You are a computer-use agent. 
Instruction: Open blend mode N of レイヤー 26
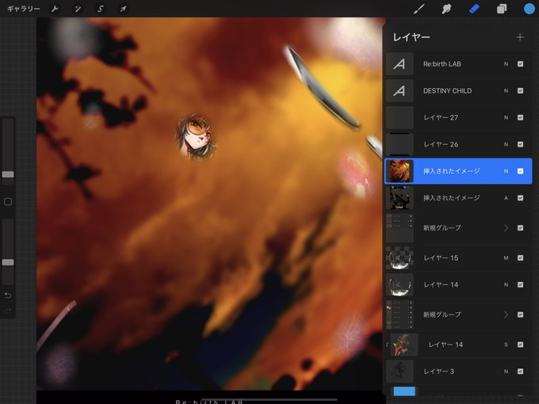(506, 144)
